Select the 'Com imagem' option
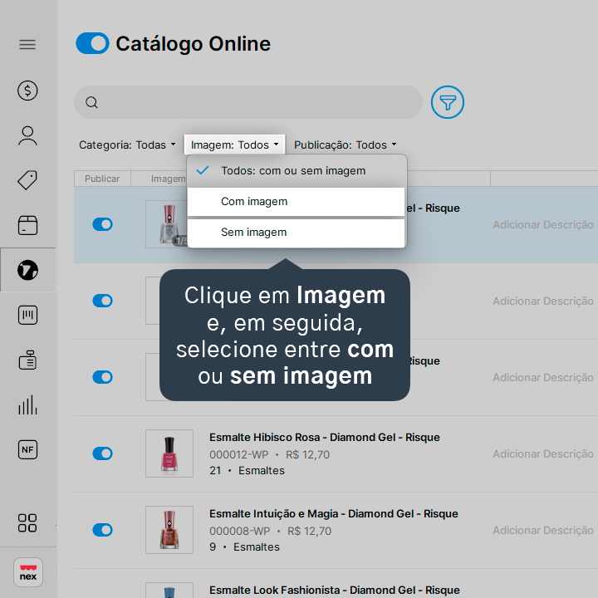Screen dimensions: 598x598 pyautogui.click(x=297, y=201)
